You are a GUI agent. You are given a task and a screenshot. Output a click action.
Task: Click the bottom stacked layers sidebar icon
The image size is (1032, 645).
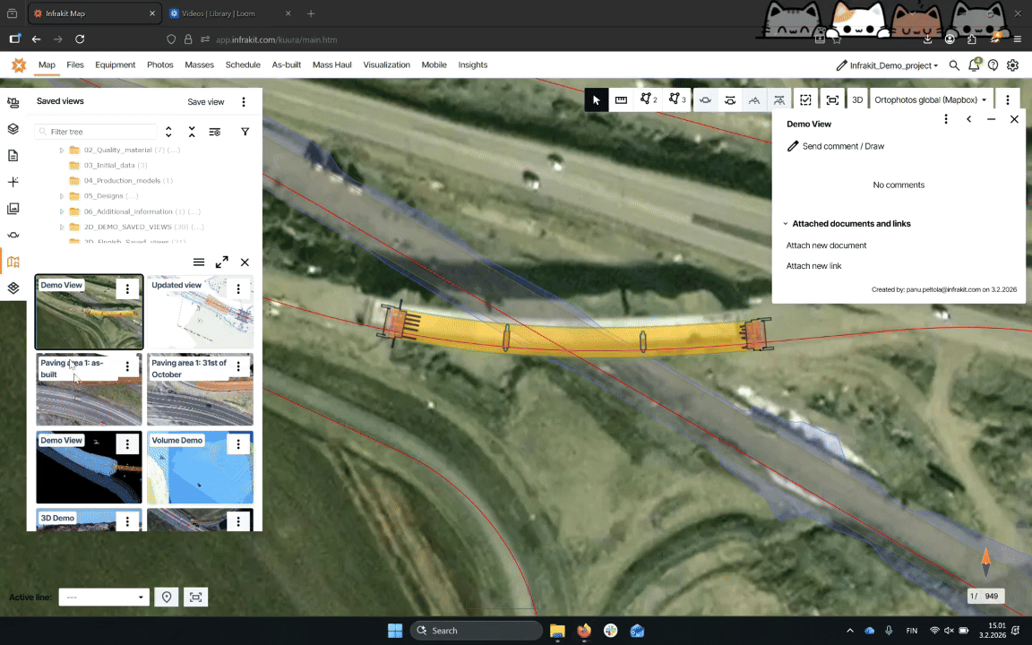pos(13,288)
